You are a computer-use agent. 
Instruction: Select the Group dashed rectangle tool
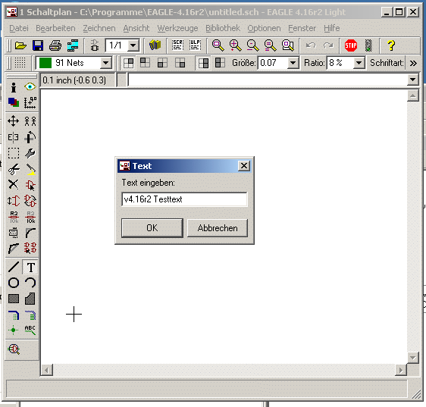coord(14,153)
